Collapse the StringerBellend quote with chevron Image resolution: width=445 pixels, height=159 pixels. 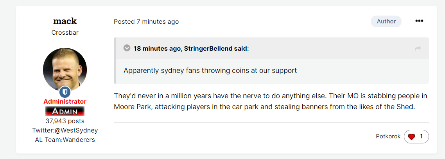(127, 48)
